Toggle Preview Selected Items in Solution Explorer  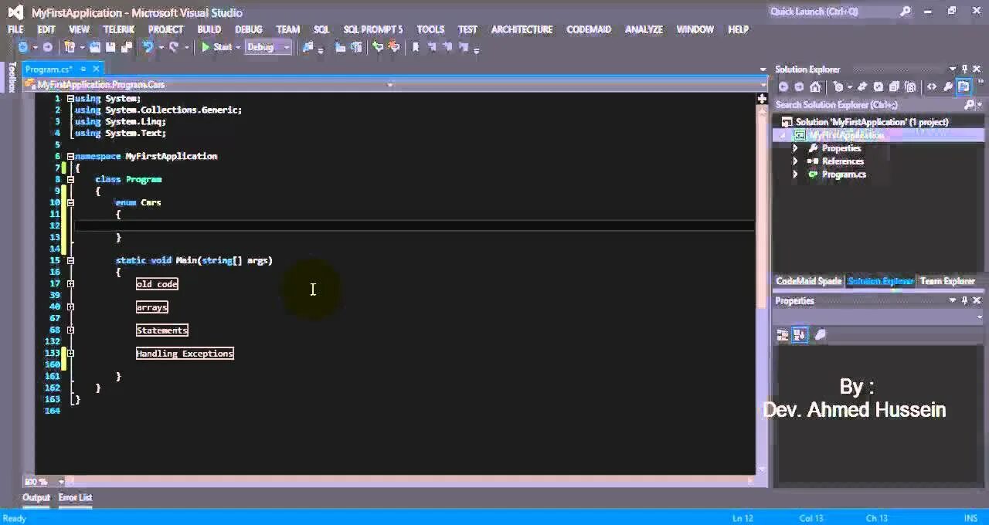pyautogui.click(x=964, y=87)
